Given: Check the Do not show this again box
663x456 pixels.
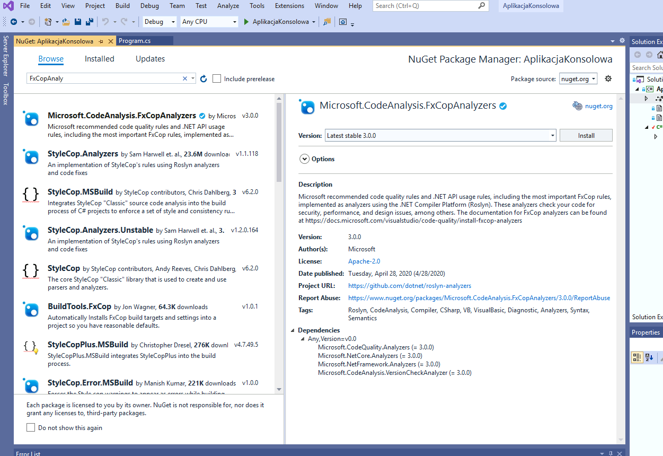Looking at the screenshot, I should click(x=31, y=427).
